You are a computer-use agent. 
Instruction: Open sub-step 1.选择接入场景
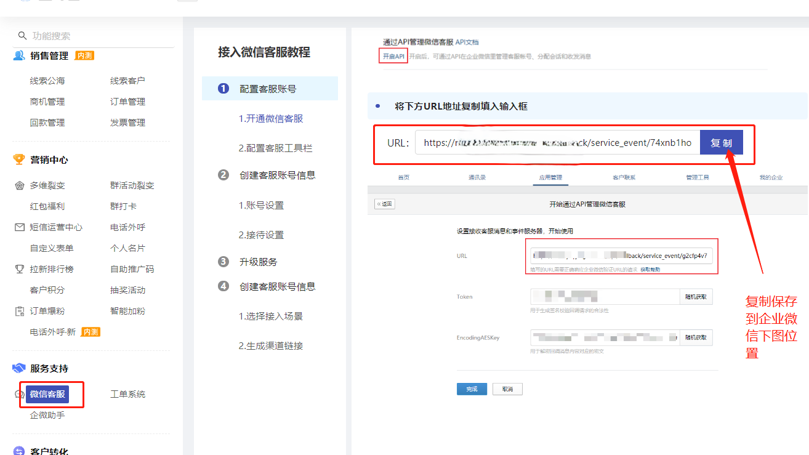271,316
